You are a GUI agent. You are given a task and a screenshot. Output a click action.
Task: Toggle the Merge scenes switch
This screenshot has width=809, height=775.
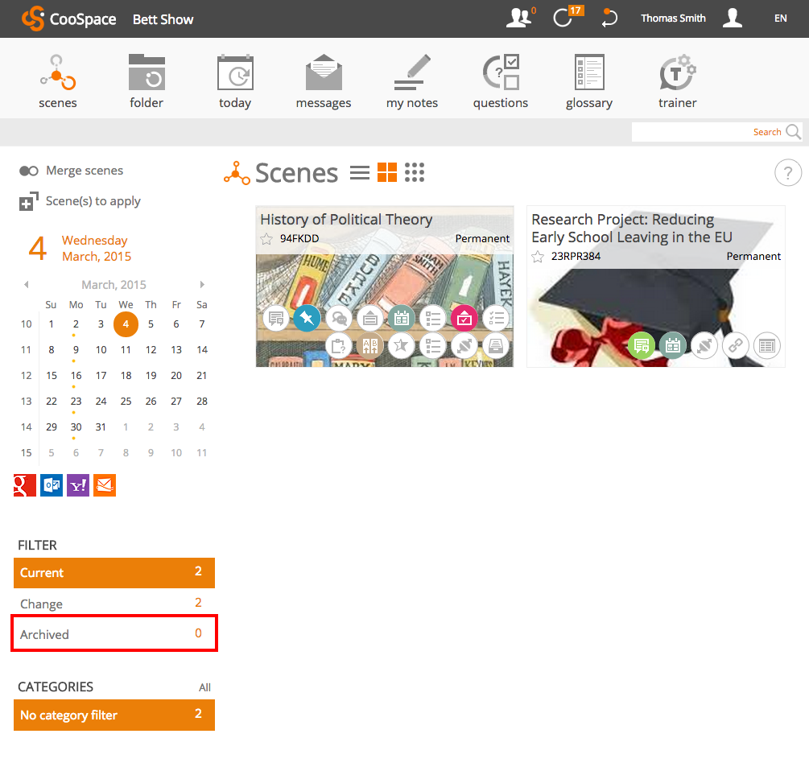29,171
